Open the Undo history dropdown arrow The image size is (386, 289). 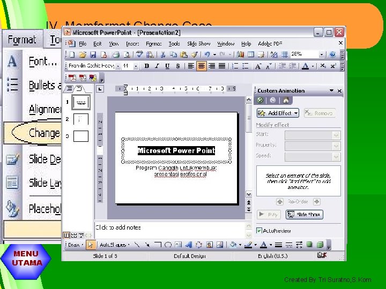[214, 55]
